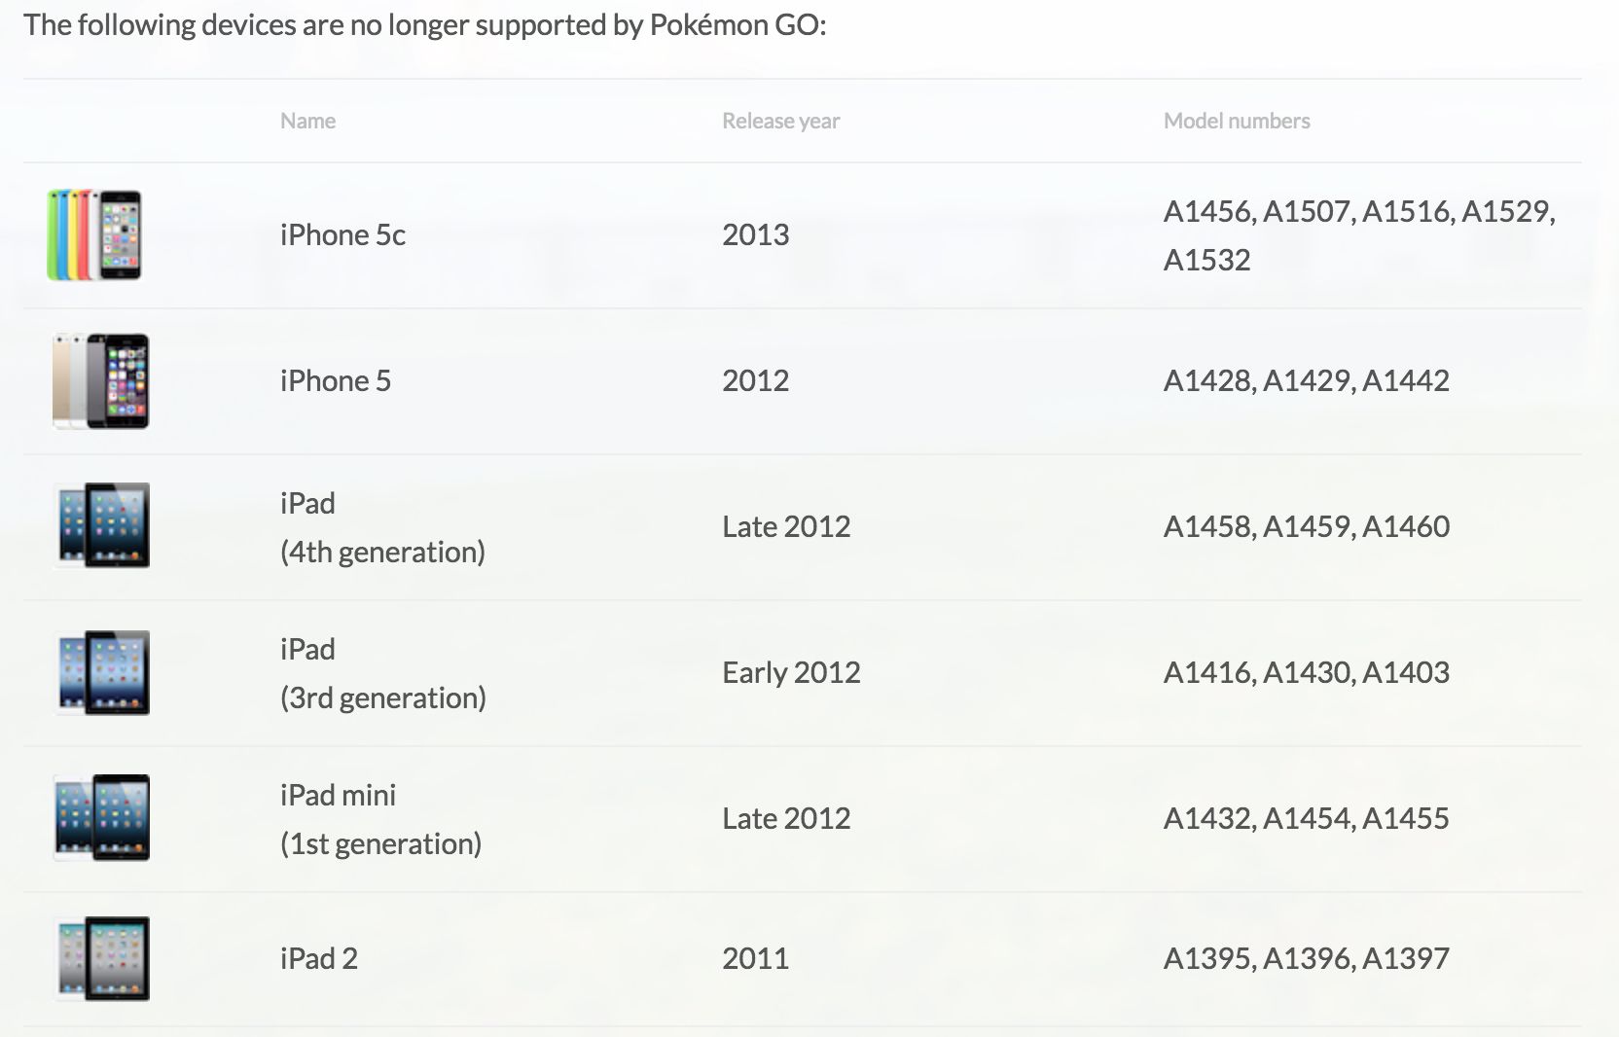Click the iPad mini name text
This screenshot has width=1619, height=1037.
(338, 796)
